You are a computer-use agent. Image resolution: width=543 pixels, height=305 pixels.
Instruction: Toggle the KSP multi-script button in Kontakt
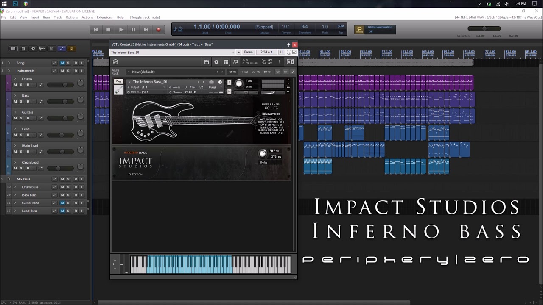click(278, 72)
